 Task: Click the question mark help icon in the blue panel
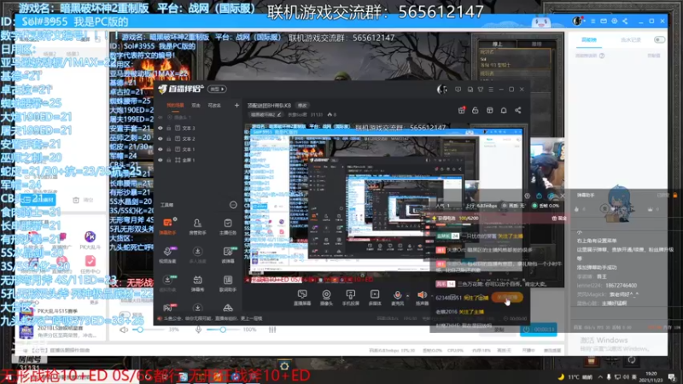tap(602, 55)
